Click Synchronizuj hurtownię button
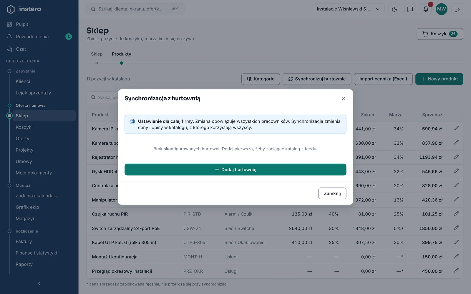The width and height of the screenshot is (471, 294). pos(317,79)
